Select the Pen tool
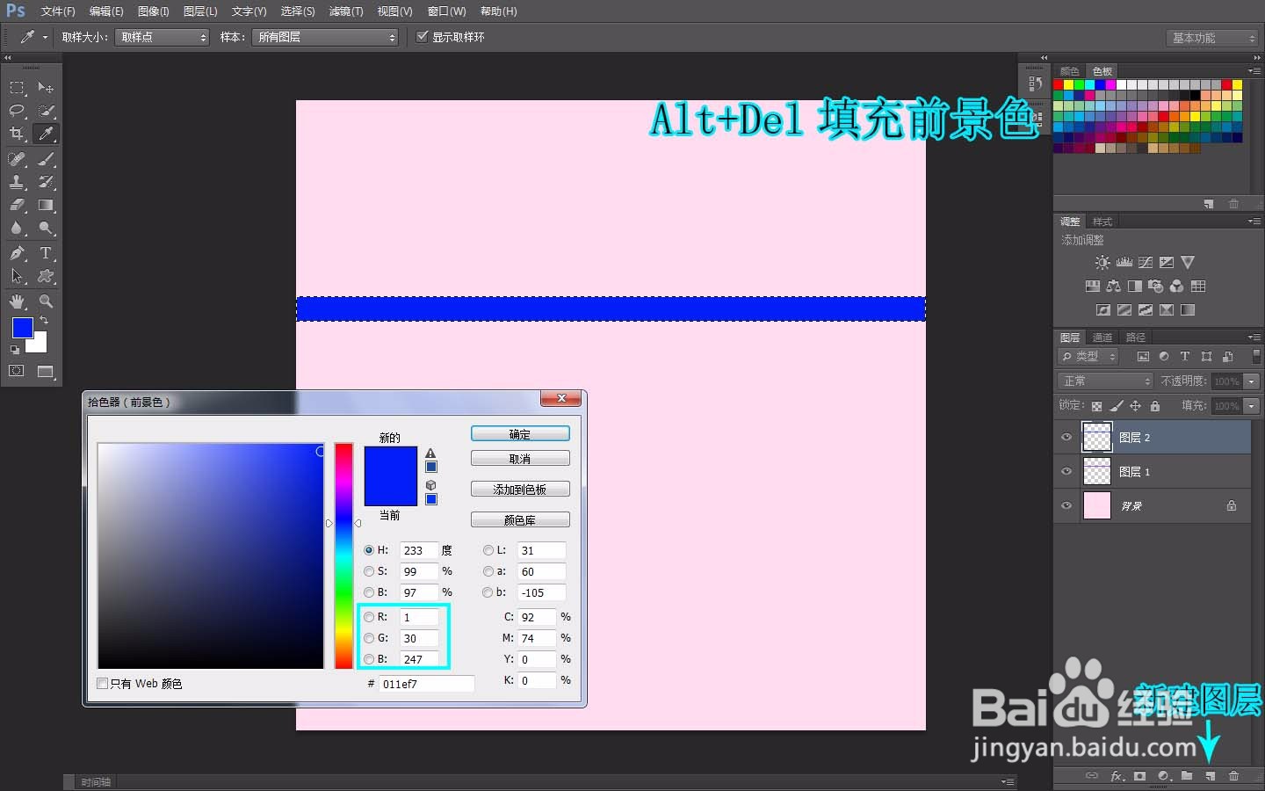Viewport: 1265px width, 791px height. tap(17, 253)
